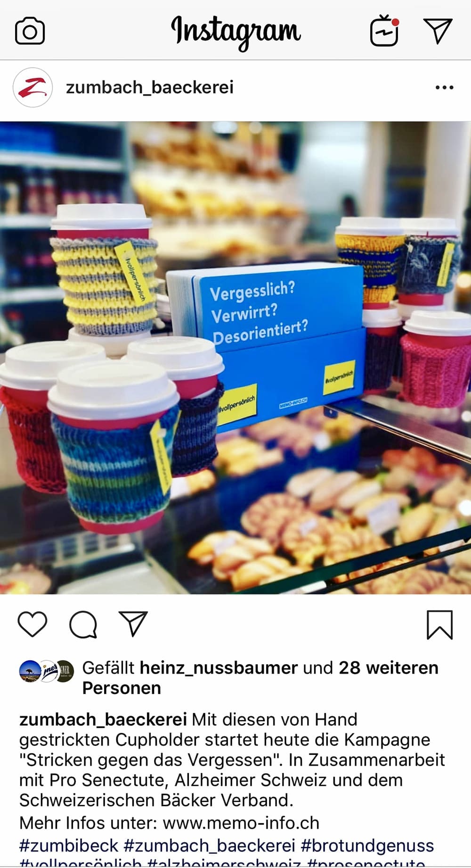This screenshot has width=471, height=868.
Task: Tap zumbach_baeckerei profile avatar
Action: coord(32,88)
